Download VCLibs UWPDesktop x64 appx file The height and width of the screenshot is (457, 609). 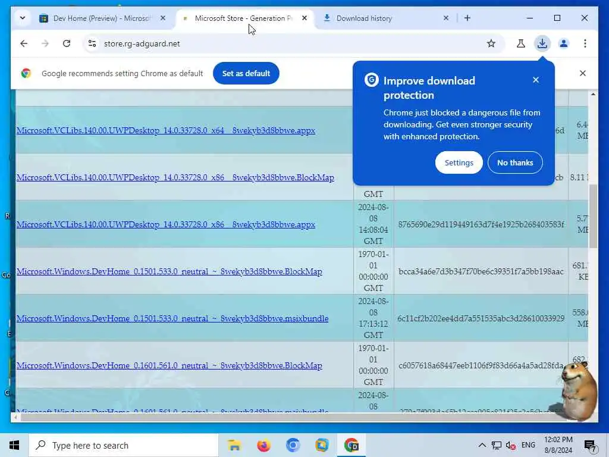click(x=166, y=130)
